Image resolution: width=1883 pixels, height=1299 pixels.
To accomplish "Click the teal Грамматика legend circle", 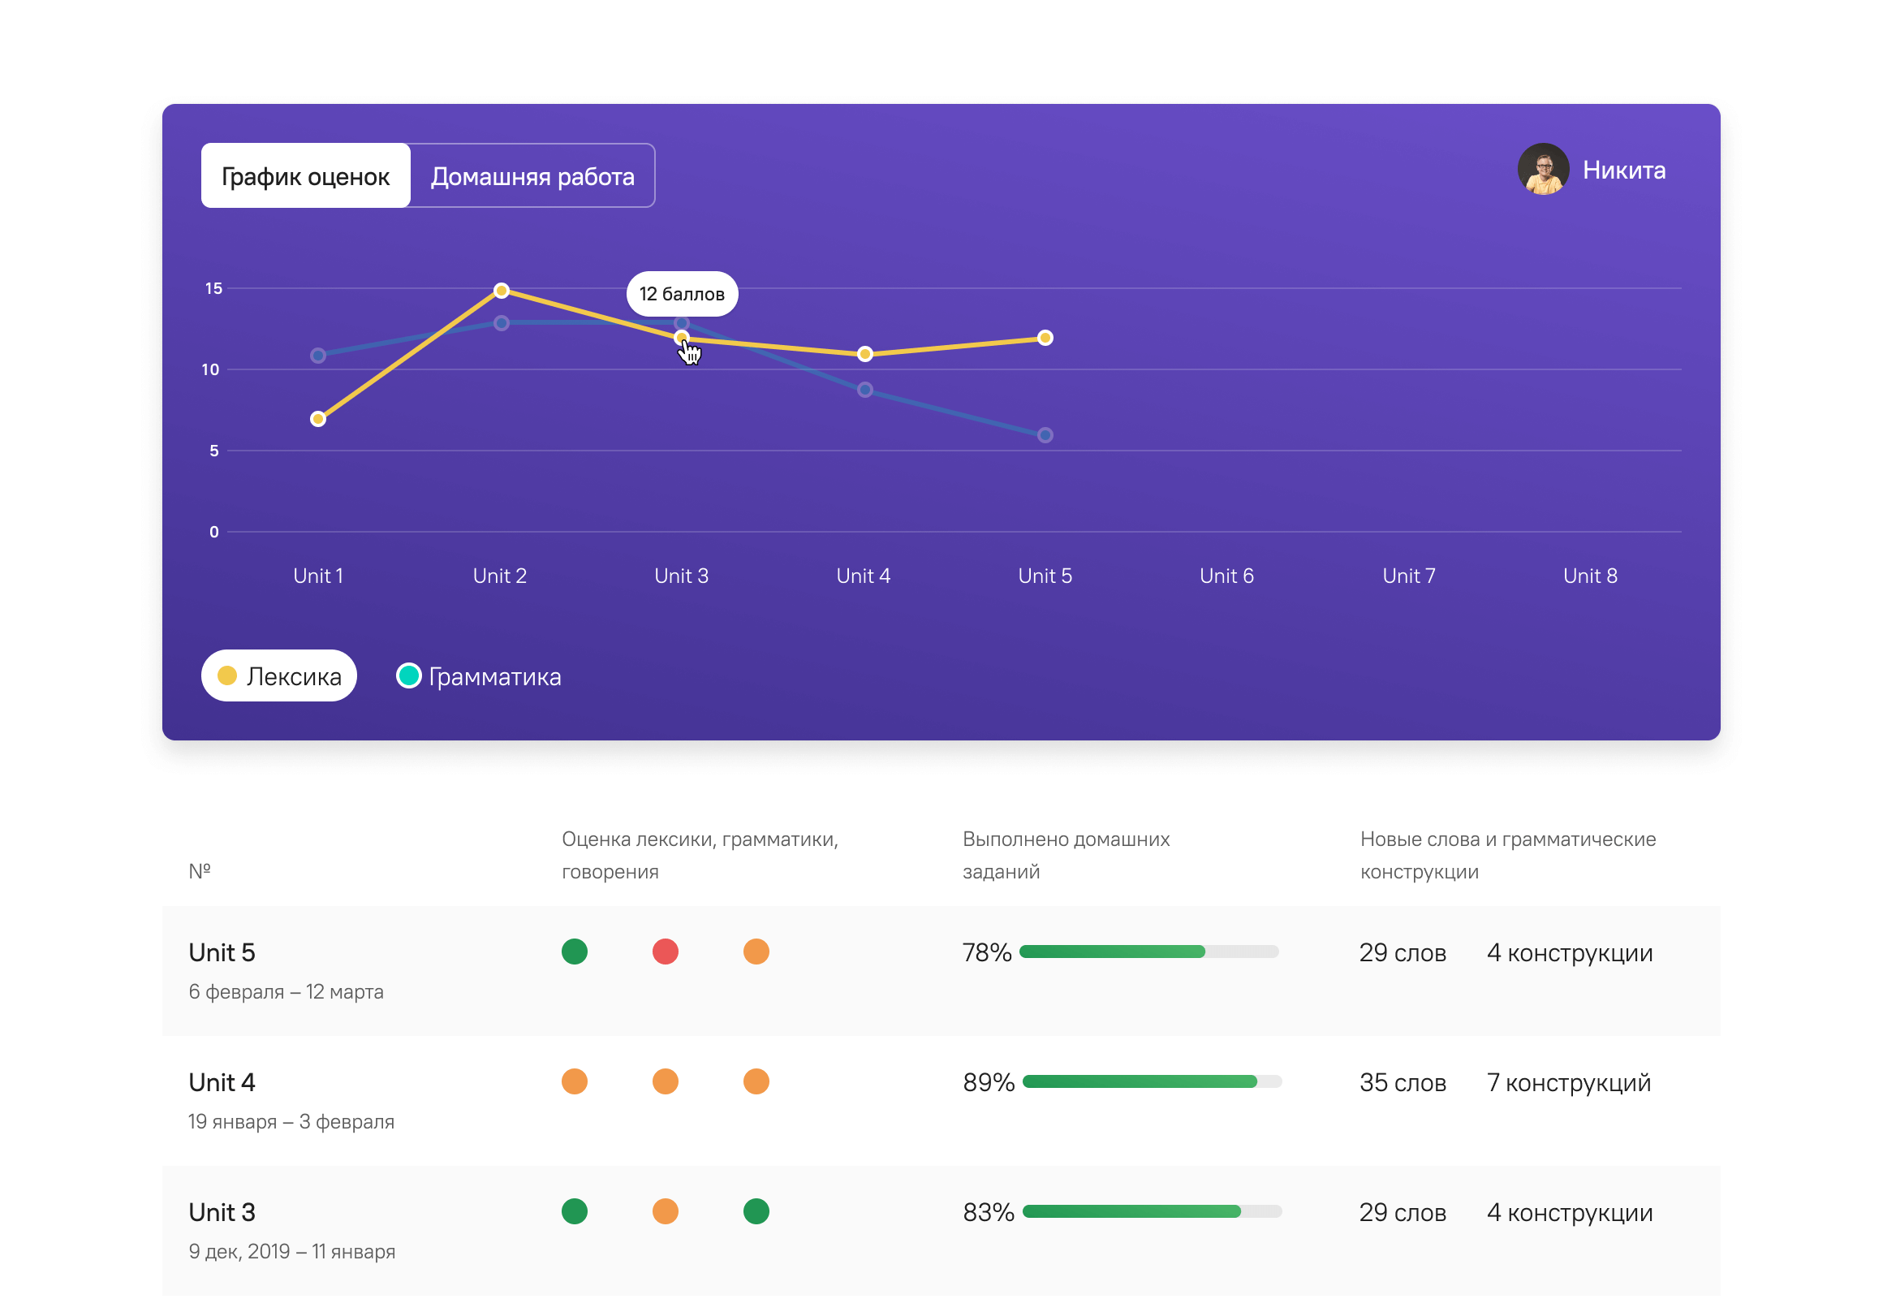I will (x=408, y=675).
